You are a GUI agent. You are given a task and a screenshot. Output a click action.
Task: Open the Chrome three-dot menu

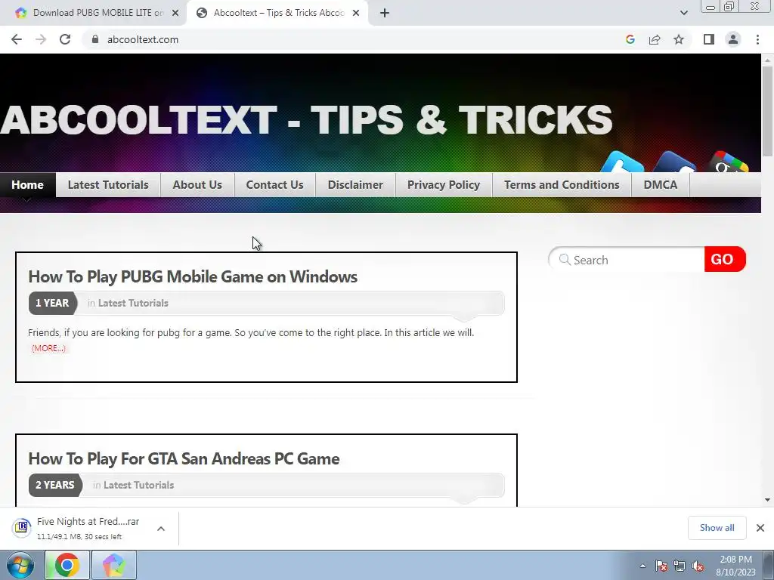(x=757, y=39)
